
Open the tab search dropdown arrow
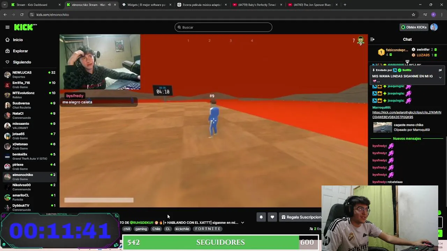click(4, 5)
